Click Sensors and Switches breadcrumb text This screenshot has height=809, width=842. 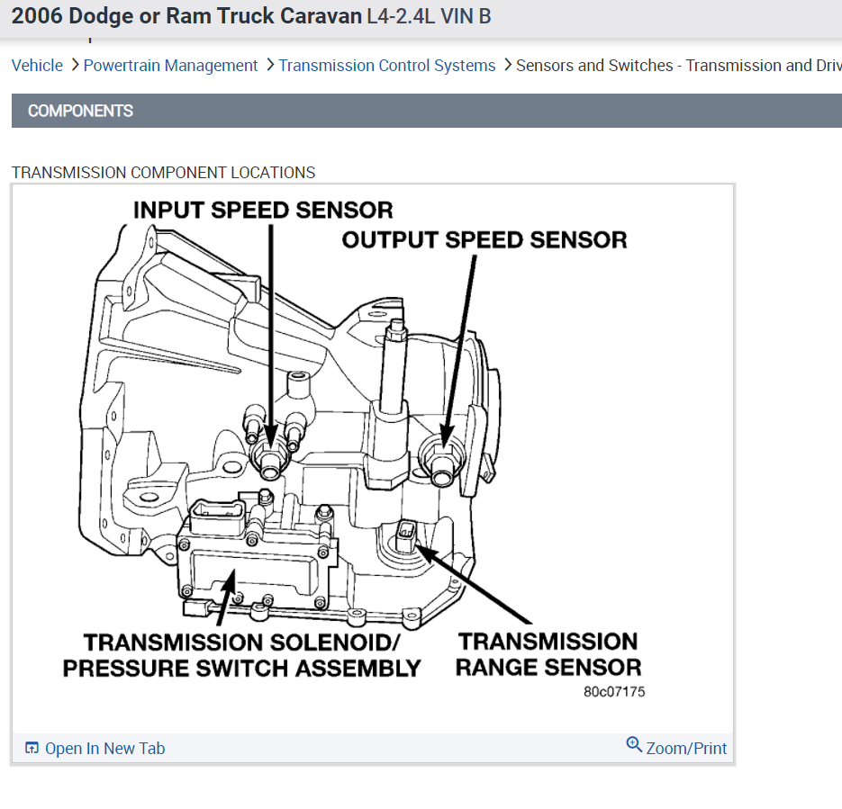point(679,66)
